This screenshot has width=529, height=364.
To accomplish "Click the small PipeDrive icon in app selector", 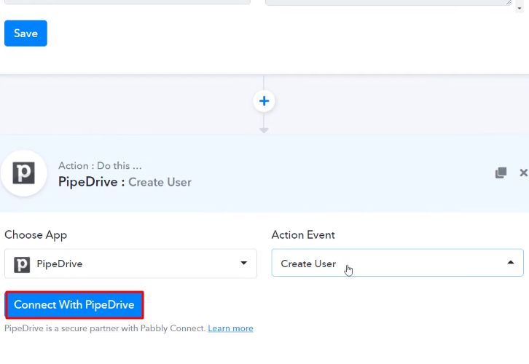I will click(x=22, y=264).
